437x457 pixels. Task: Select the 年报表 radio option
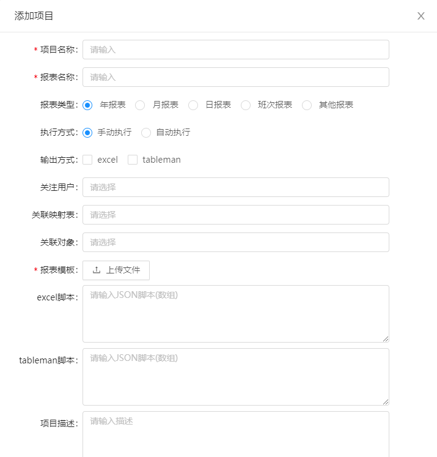pyautogui.click(x=87, y=105)
